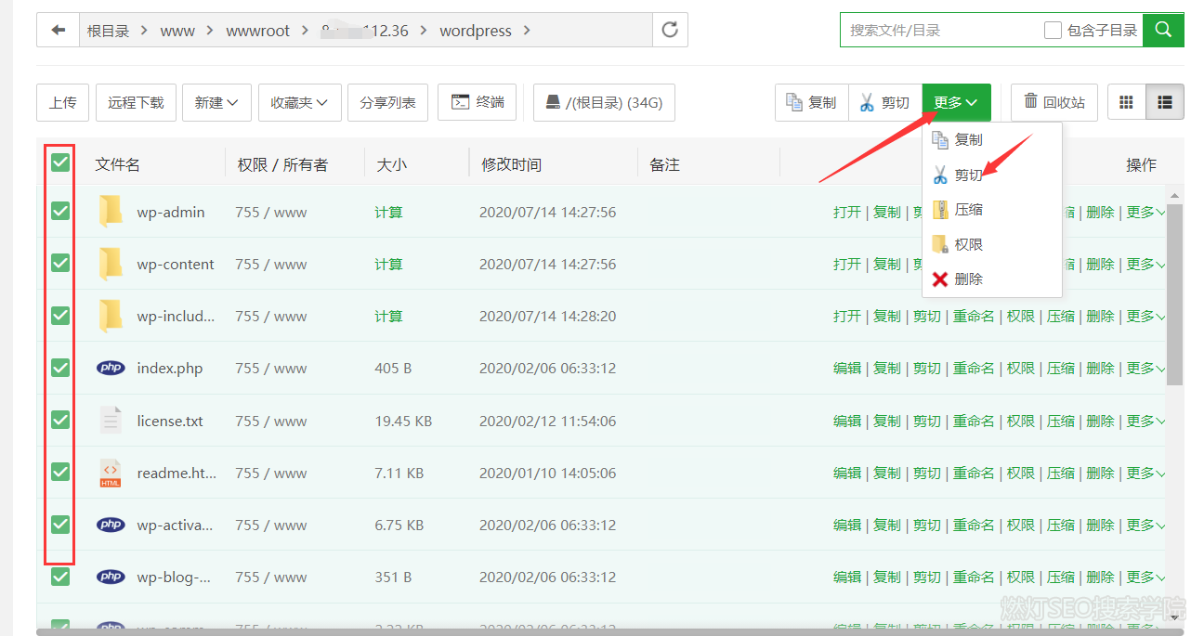Sort by the 修改时间 column header
Image resolution: width=1191 pixels, height=636 pixels.
(511, 164)
